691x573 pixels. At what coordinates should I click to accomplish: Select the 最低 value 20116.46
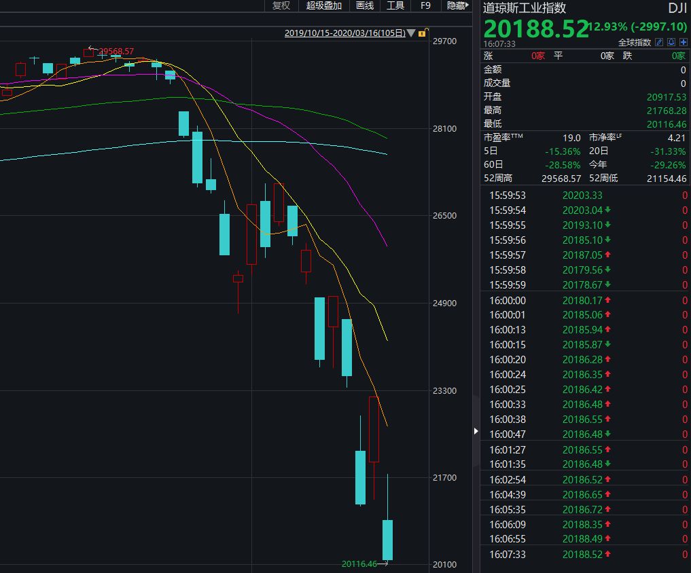coord(667,124)
